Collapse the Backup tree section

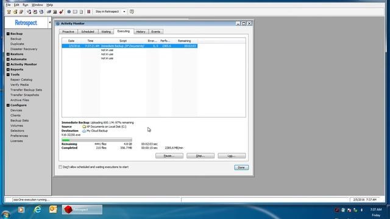click(x=8, y=34)
